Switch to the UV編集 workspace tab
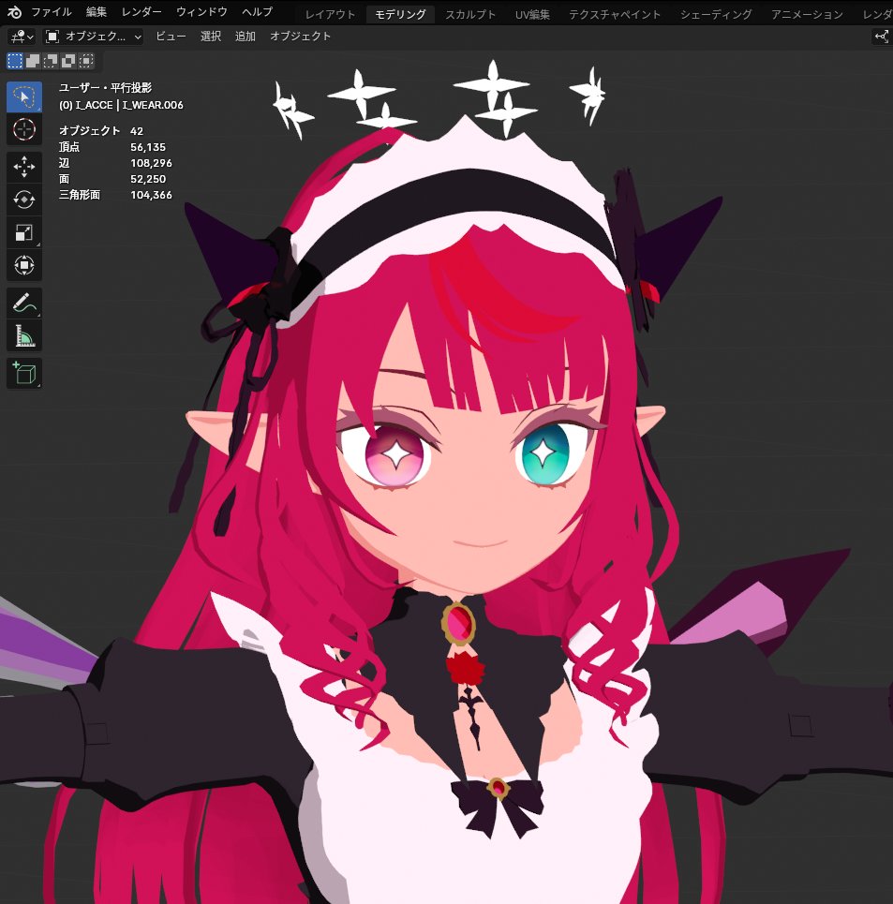Screen dimensions: 893x904 coord(532,14)
